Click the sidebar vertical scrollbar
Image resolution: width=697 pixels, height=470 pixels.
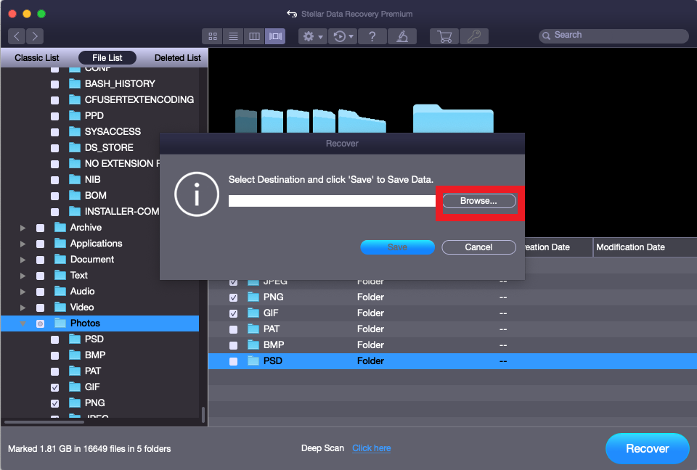(203, 414)
